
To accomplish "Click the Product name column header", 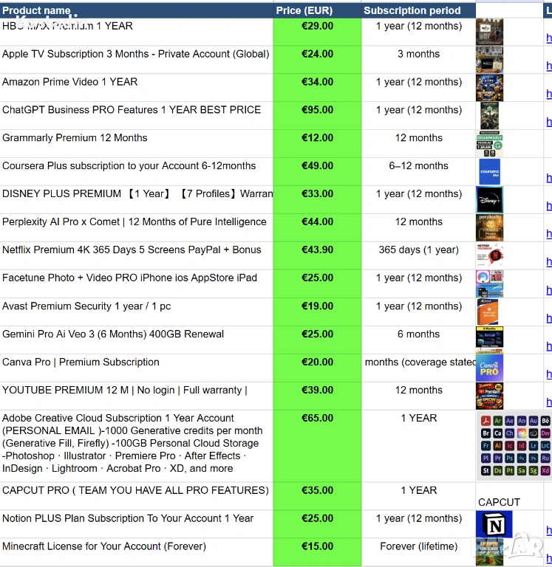I will click(37, 10).
